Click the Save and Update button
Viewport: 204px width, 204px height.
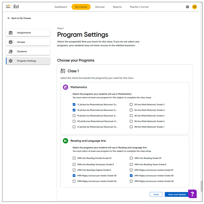(177, 194)
